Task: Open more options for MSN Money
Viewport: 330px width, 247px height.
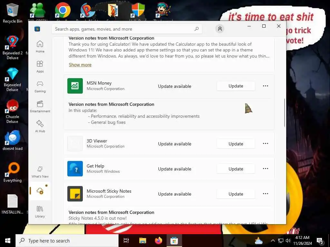Action: point(266,86)
